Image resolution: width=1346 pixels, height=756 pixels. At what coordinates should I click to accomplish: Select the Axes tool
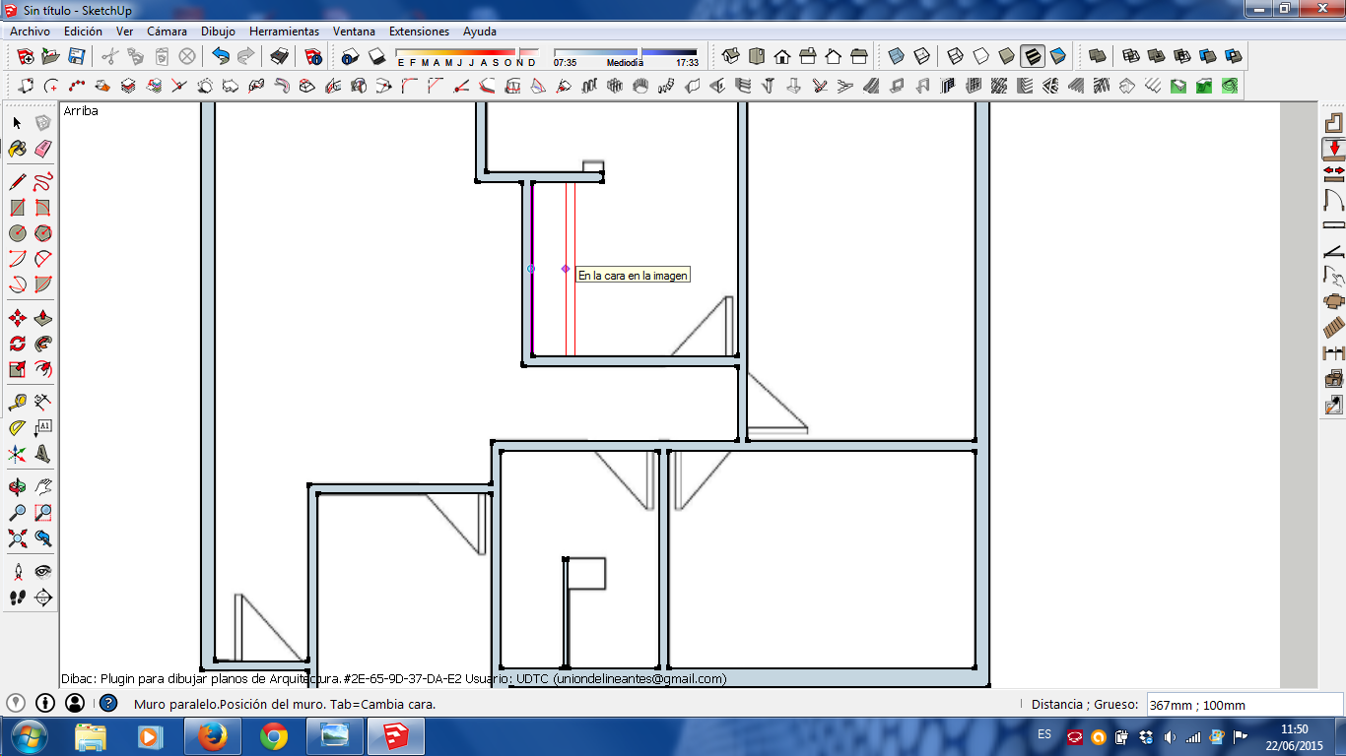(x=18, y=454)
